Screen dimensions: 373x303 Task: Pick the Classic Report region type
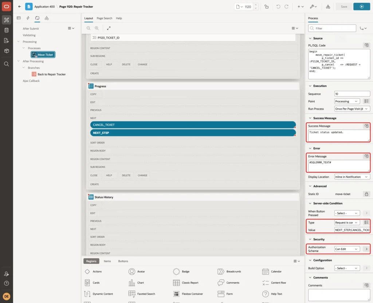[x=186, y=283]
